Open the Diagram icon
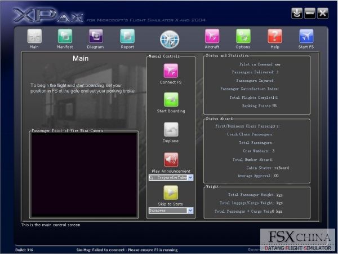Screen dimensions: 338x254 coord(96,36)
